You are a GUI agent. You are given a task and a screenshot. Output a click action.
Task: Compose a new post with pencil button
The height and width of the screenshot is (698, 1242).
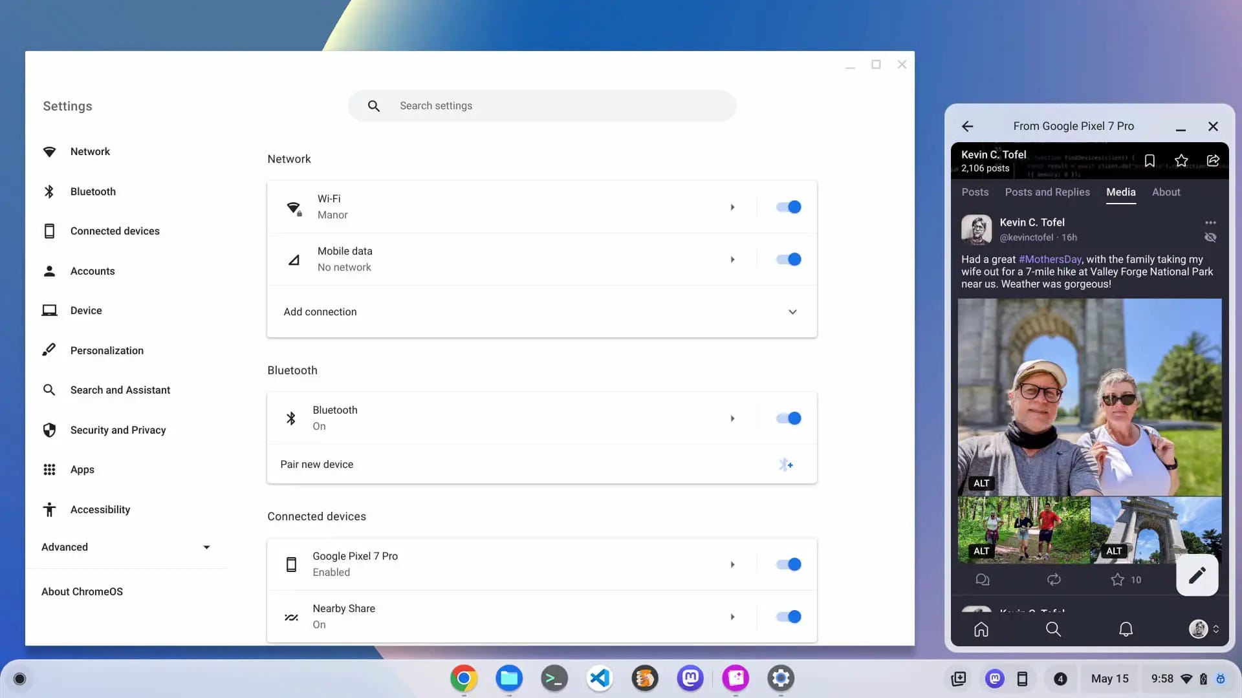click(x=1197, y=575)
